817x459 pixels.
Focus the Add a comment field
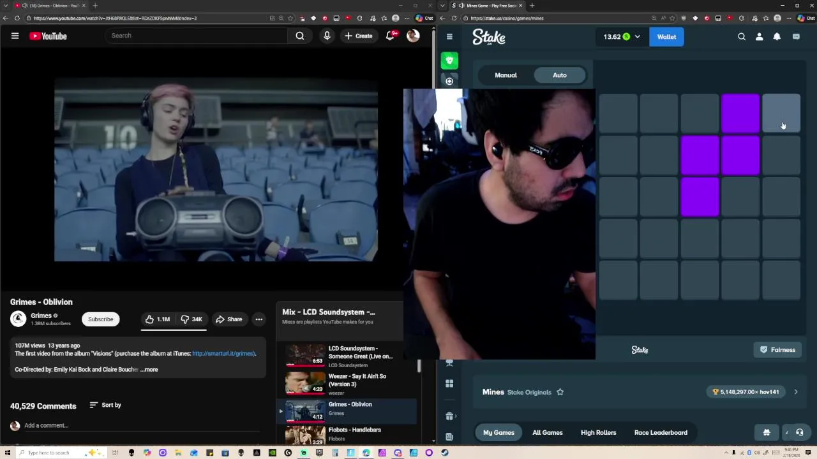(x=140, y=425)
